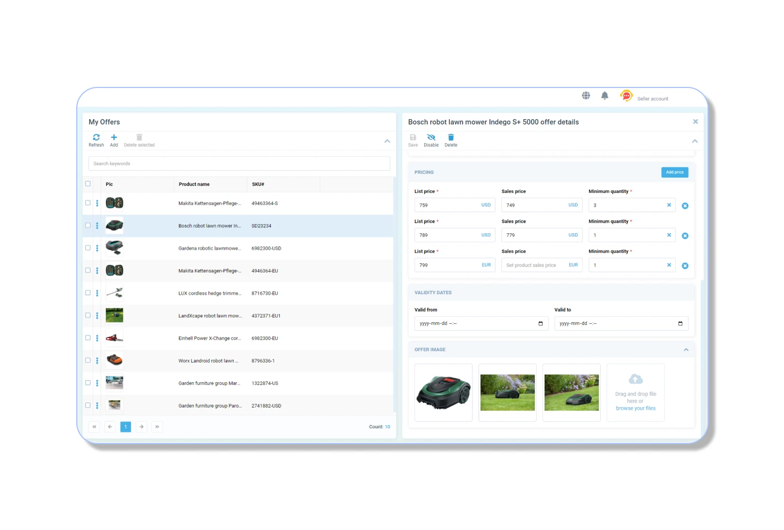
Task: Click the upload cloud icon in Offer Image
Action: coord(636,379)
